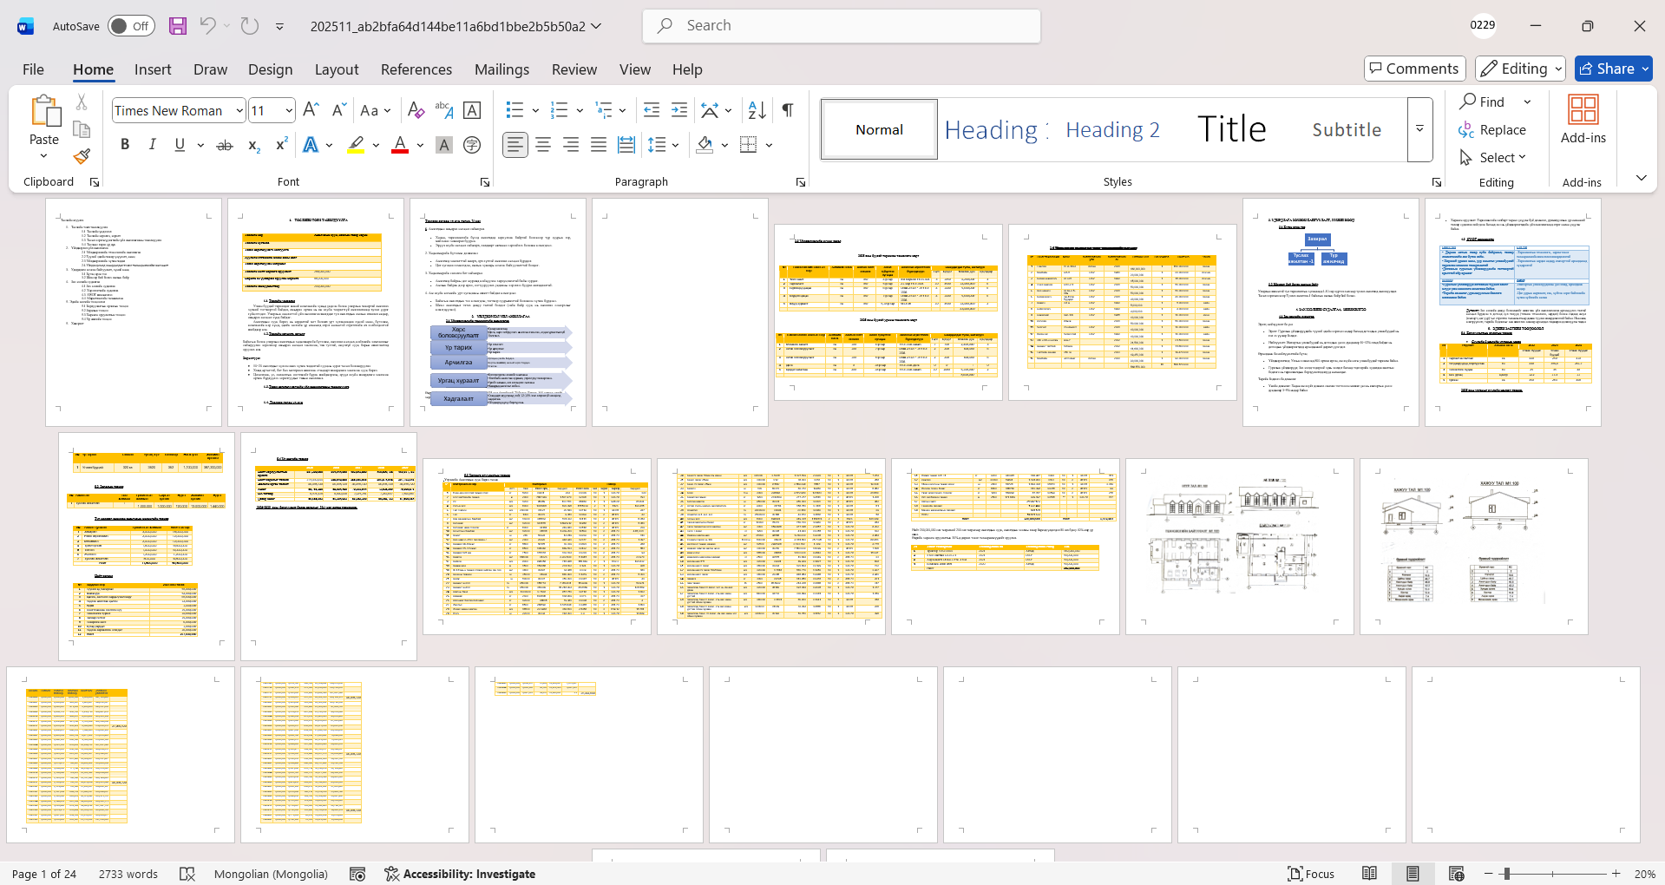This screenshot has width=1665, height=885.
Task: Toggle Bold formatting
Action: coord(125,145)
